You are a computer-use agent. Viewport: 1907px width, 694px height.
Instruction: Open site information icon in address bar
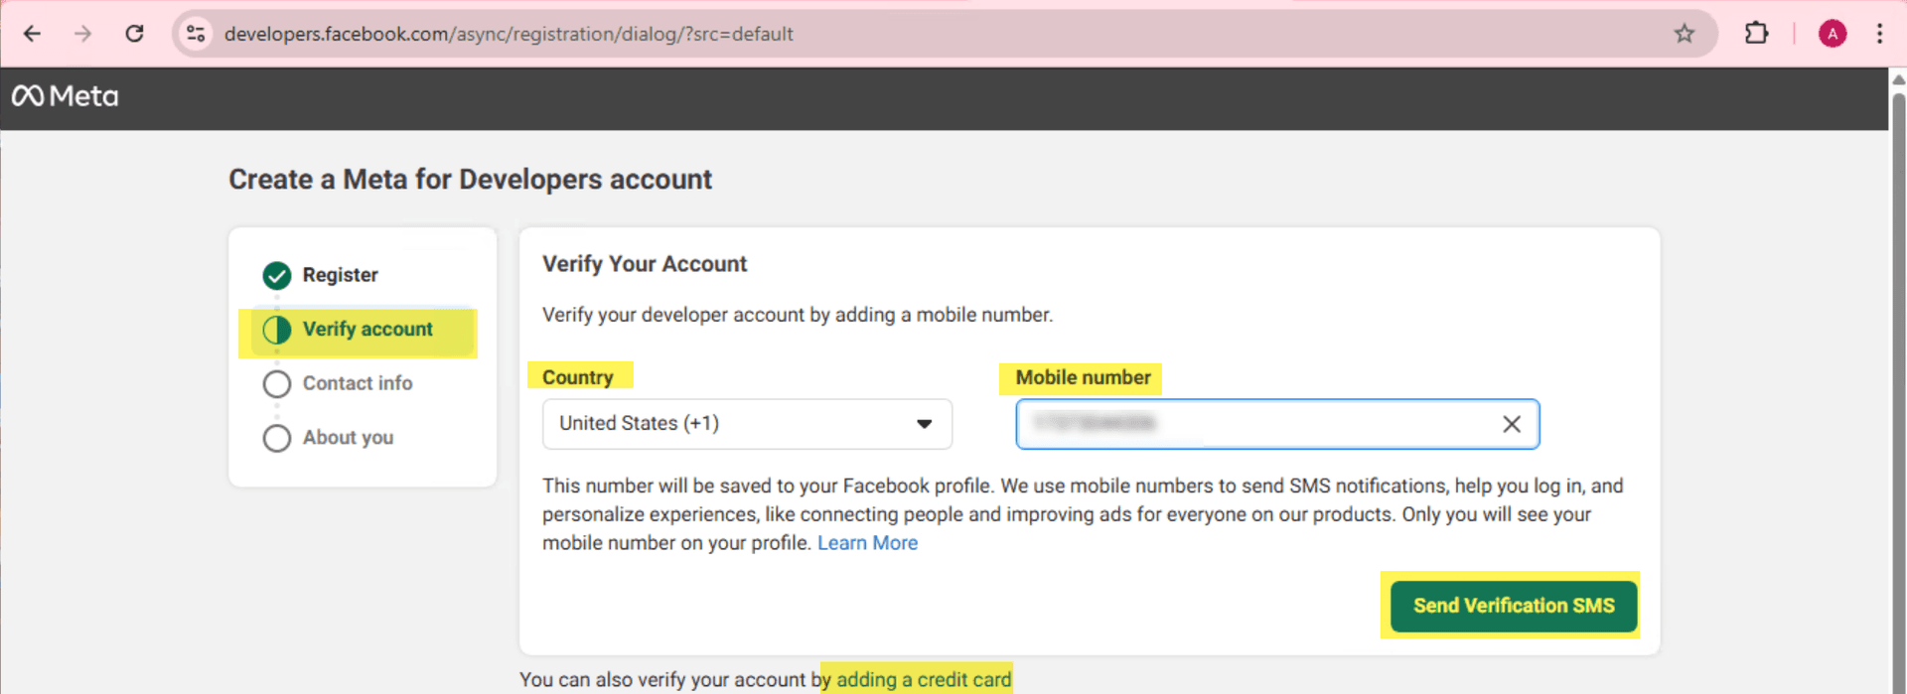196,34
